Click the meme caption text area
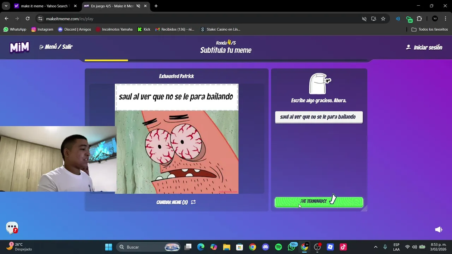This screenshot has width=452, height=254. pos(176,97)
